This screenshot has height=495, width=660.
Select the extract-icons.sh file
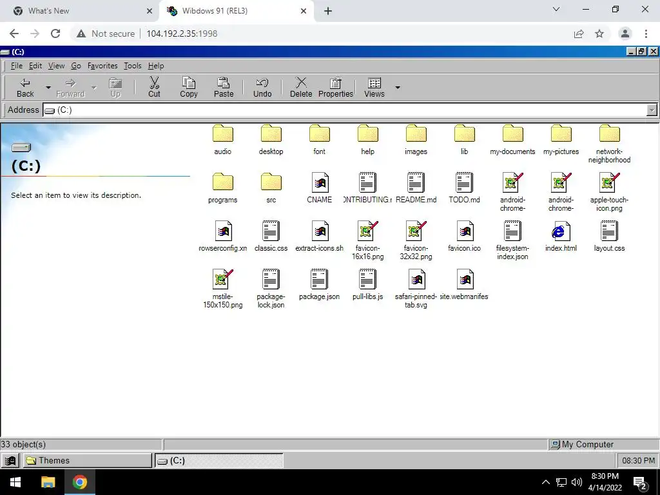pyautogui.click(x=320, y=237)
